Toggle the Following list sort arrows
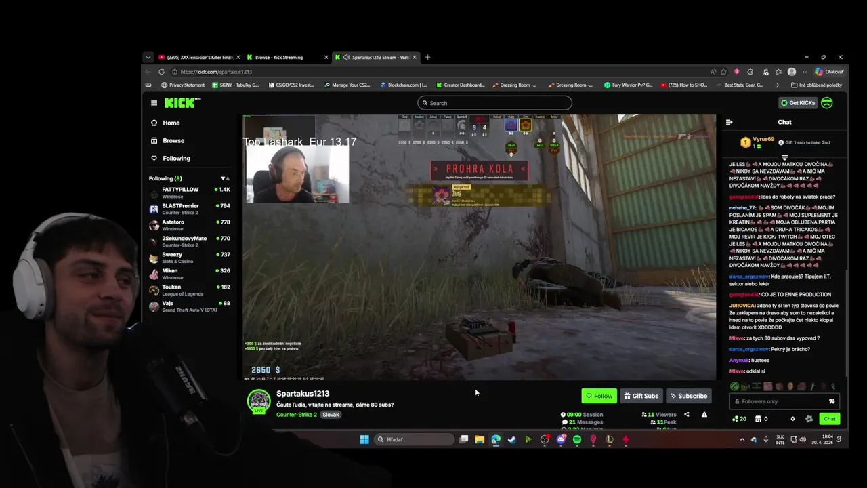Viewport: 867px width, 488px height. click(x=225, y=178)
